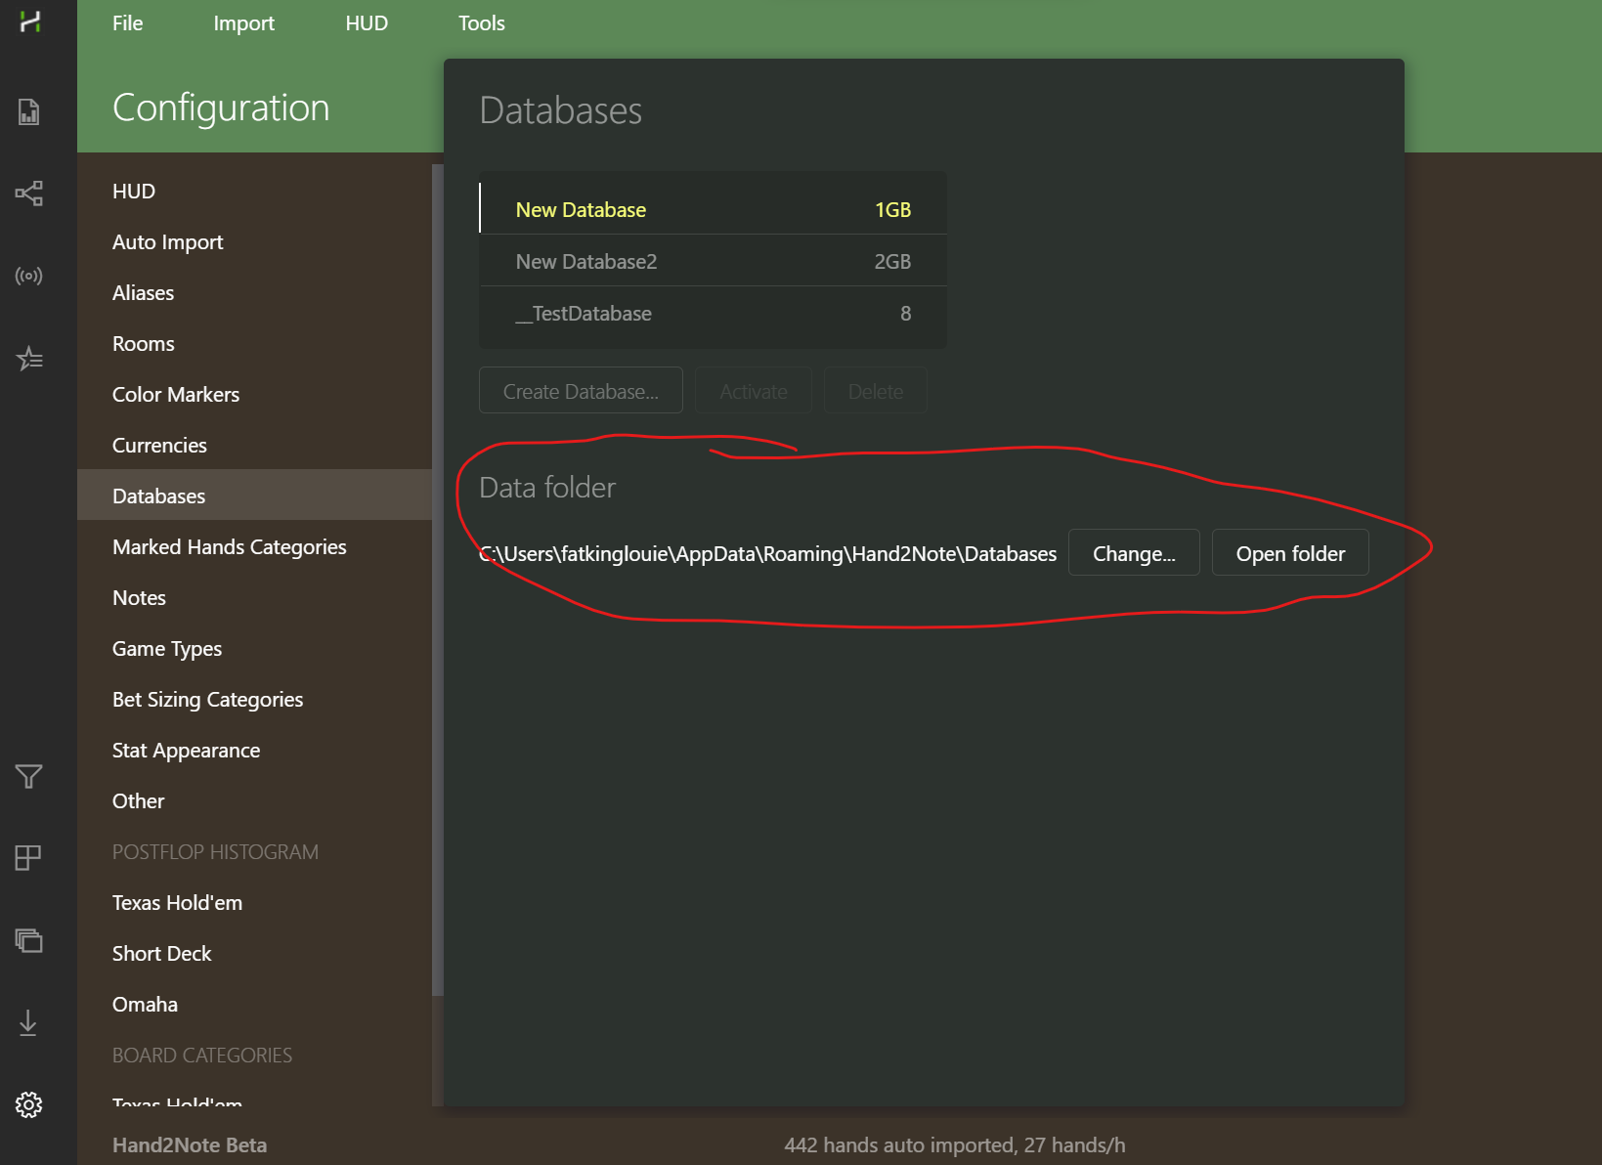This screenshot has width=1602, height=1165.
Task: Select Short Deck under Postflop Histogram
Action: 254,954
